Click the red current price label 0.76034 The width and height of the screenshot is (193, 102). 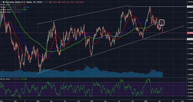coord(190,33)
